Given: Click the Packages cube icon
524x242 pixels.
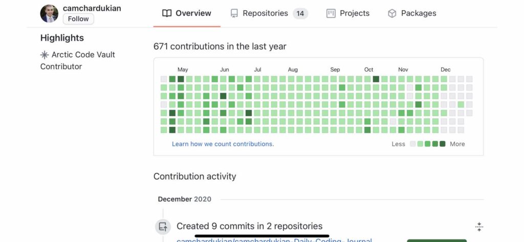Looking at the screenshot, I should tap(392, 13).
